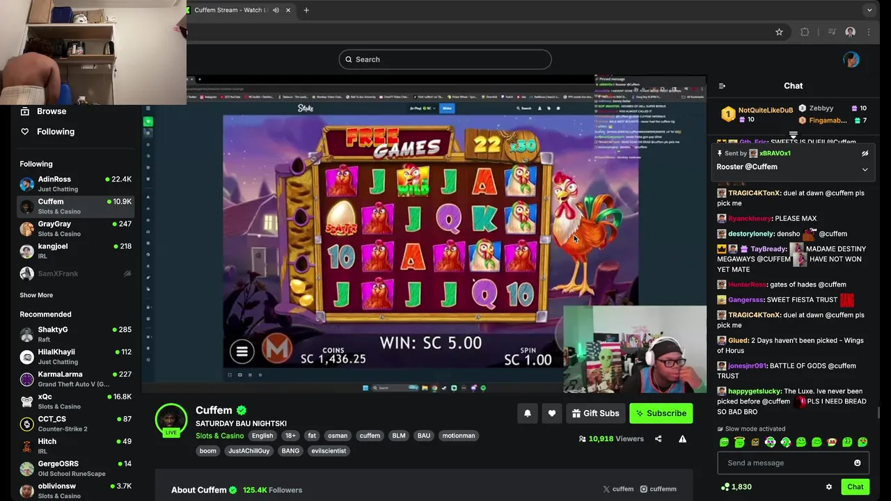Viewport: 891px width, 501px height.
Task: Go to Browse in sidebar
Action: (x=43, y=111)
